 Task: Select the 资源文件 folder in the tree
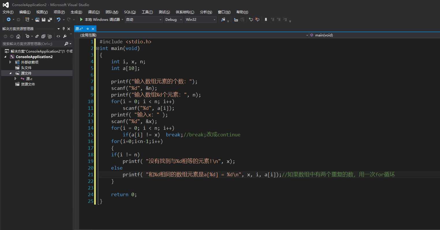click(28, 84)
